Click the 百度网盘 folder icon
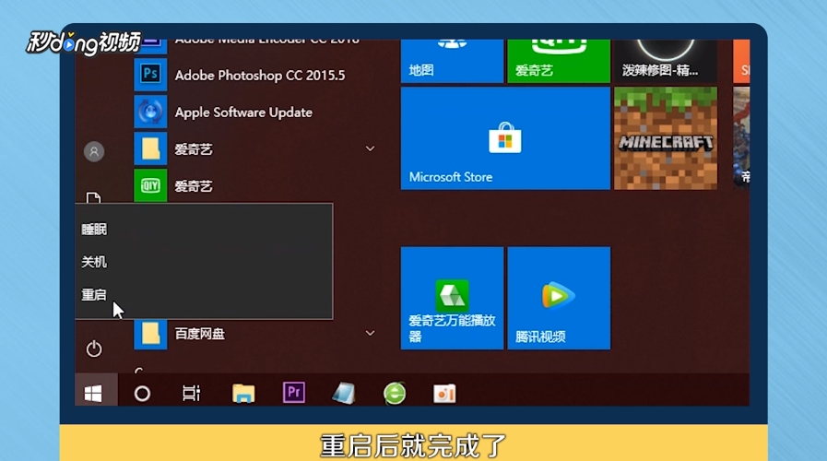This screenshot has height=461, width=827. tap(150, 334)
